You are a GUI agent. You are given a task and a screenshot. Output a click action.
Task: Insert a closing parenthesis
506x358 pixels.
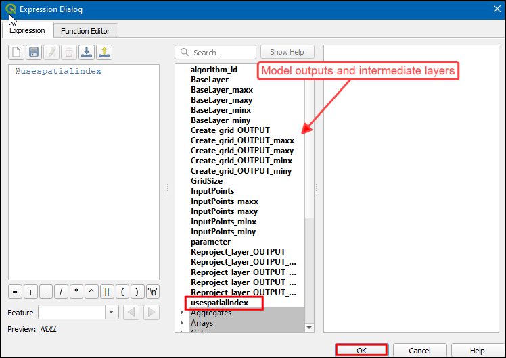click(137, 292)
